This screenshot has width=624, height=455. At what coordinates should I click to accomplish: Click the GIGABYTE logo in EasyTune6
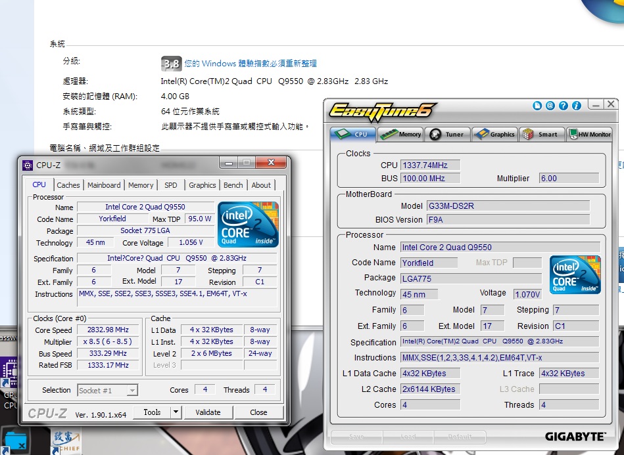(575, 437)
